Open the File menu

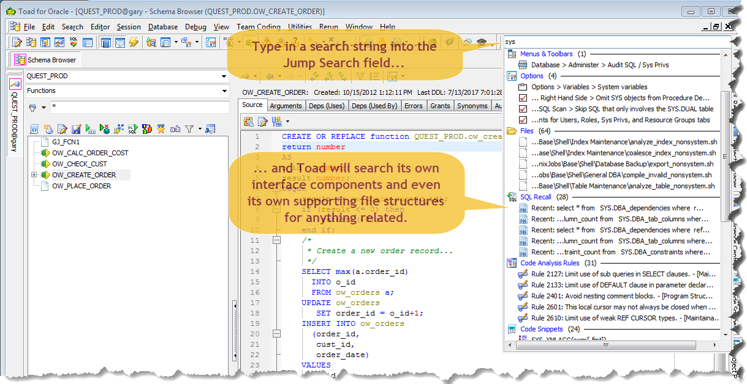click(x=29, y=27)
